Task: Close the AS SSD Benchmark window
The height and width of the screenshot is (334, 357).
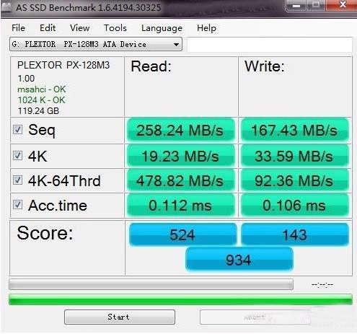Action: coord(342,5)
